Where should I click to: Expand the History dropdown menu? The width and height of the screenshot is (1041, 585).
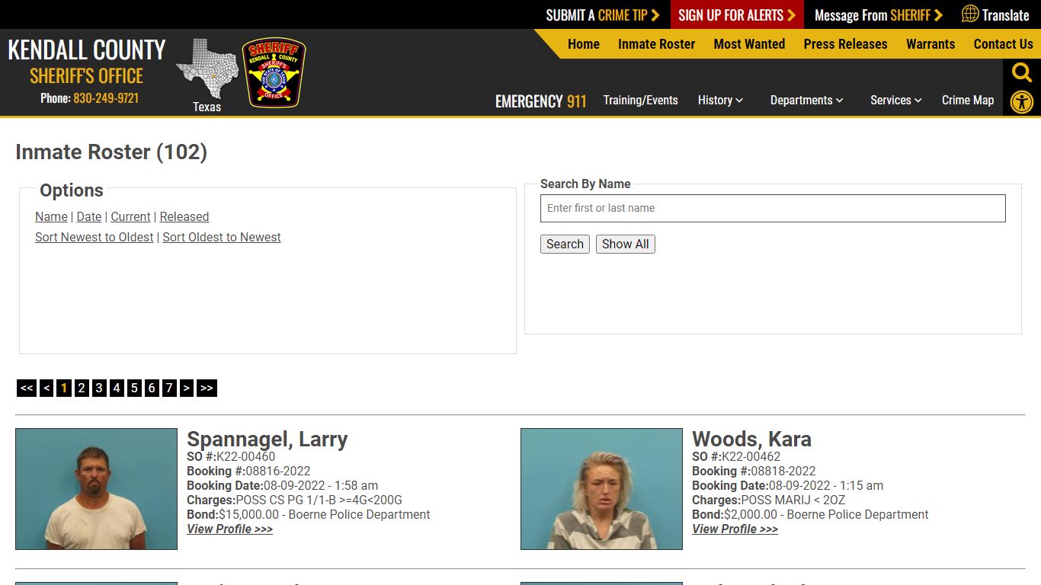[720, 100]
